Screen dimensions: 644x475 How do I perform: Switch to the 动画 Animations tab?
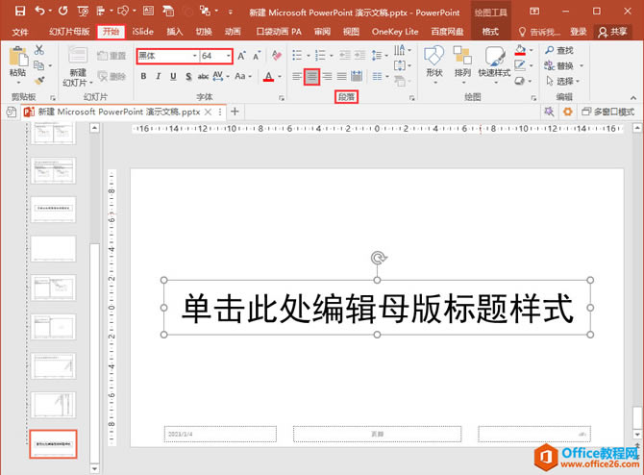(x=233, y=32)
